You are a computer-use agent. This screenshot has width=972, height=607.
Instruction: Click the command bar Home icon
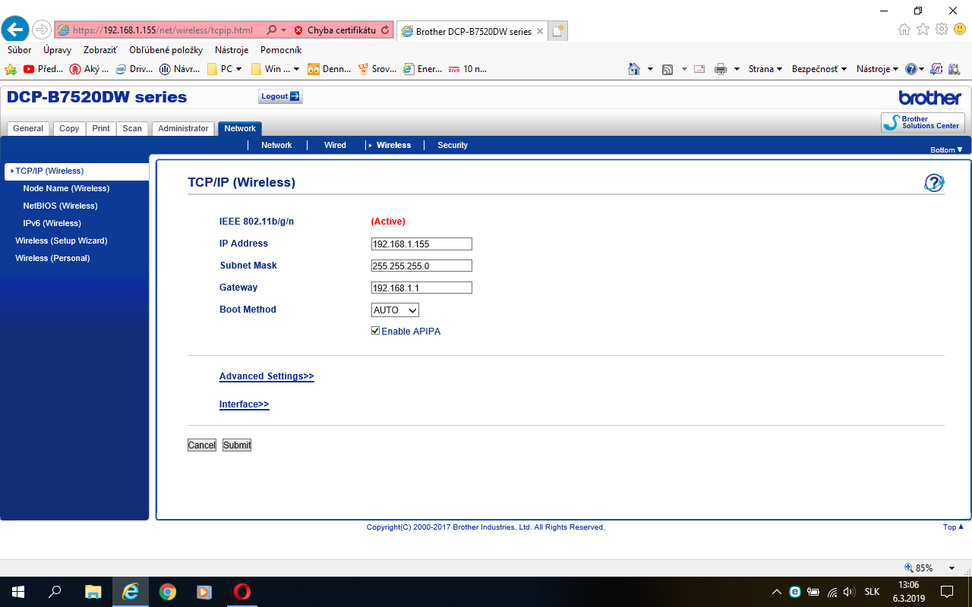click(634, 69)
